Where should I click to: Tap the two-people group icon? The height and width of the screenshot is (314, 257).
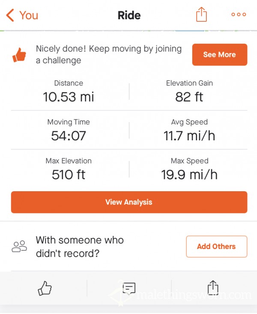click(x=19, y=246)
